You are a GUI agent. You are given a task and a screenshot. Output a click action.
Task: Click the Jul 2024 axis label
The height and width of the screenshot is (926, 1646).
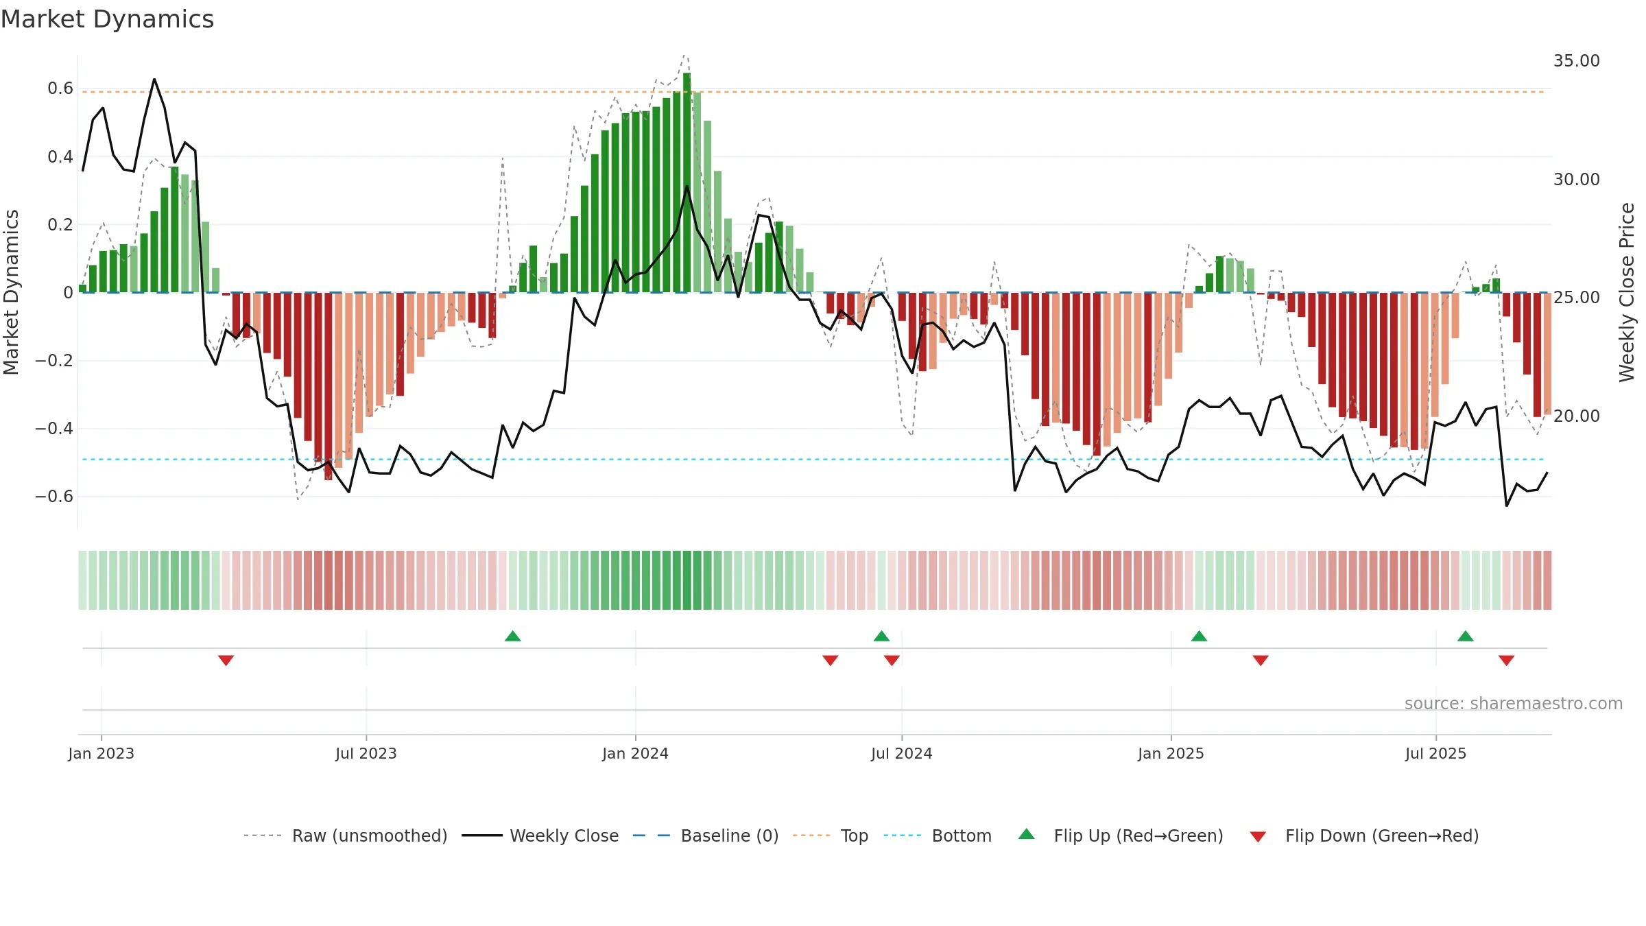click(902, 753)
